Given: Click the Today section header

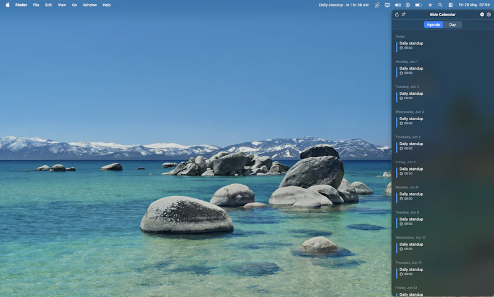Looking at the screenshot, I should tap(400, 36).
